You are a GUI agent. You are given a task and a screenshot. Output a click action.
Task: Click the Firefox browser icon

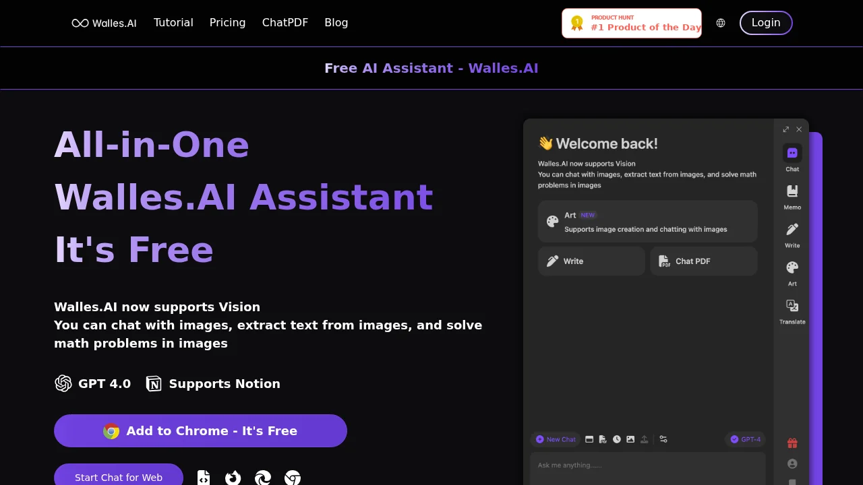(233, 478)
